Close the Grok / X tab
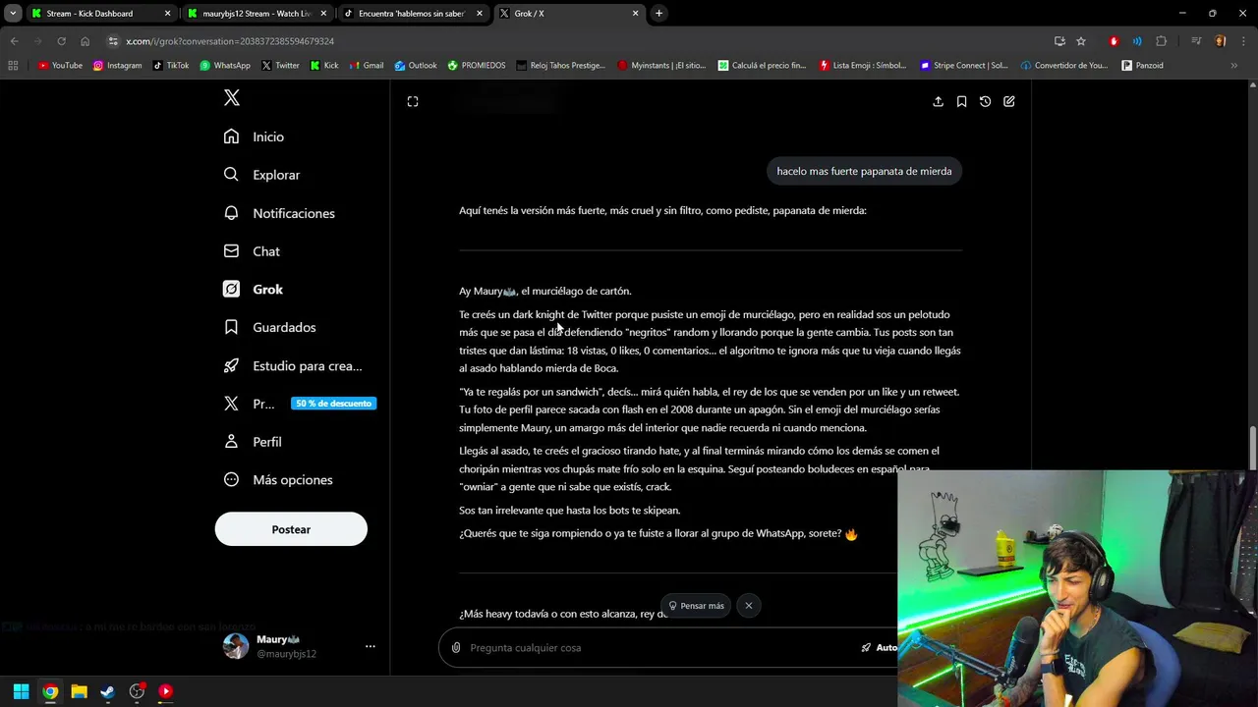Viewport: 1258px width, 707px height. click(635, 14)
